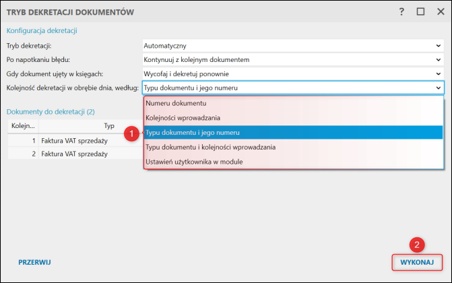Select second Faktura VAT sprzedaży row
Viewport: 452px width, 283px height.
pos(74,154)
